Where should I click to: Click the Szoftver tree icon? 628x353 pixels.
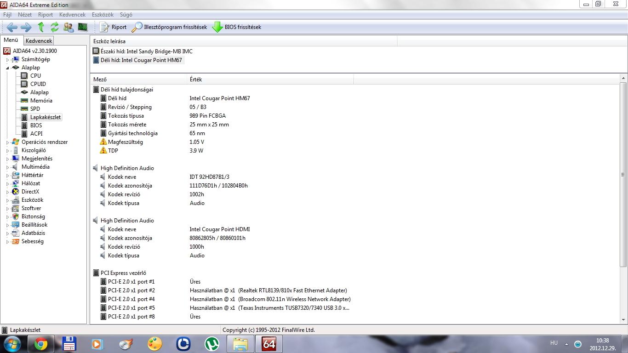16,208
